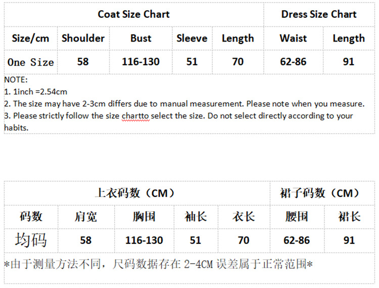Click the misspelled "chartto" word in note 3
Viewport: 379px width, 288px height.
(x=135, y=116)
